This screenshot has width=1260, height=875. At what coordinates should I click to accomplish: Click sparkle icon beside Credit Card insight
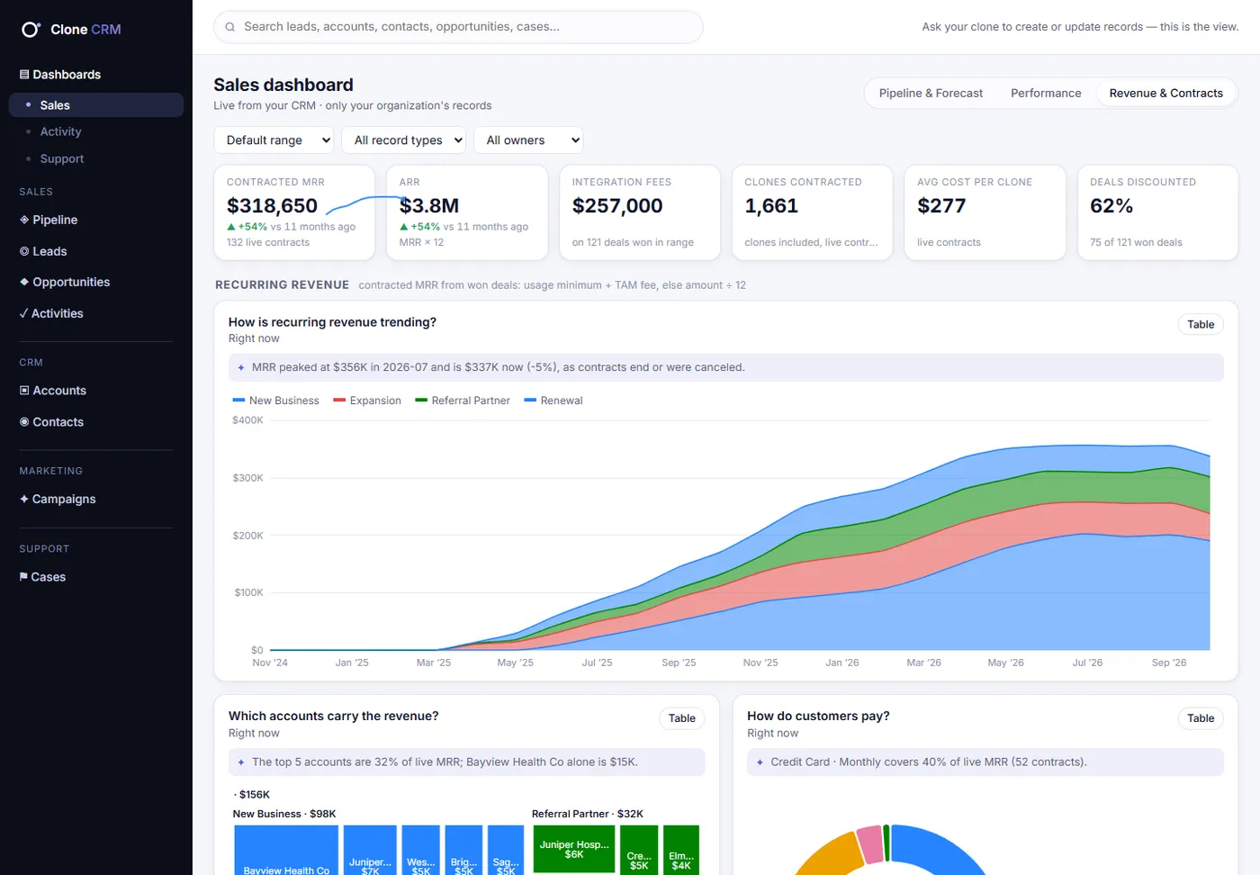(760, 762)
